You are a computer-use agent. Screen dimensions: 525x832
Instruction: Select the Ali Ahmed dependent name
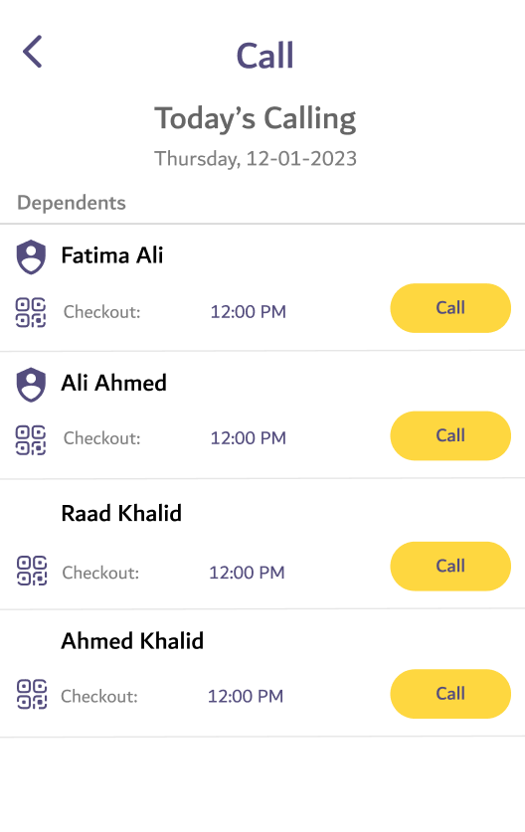[x=113, y=383]
